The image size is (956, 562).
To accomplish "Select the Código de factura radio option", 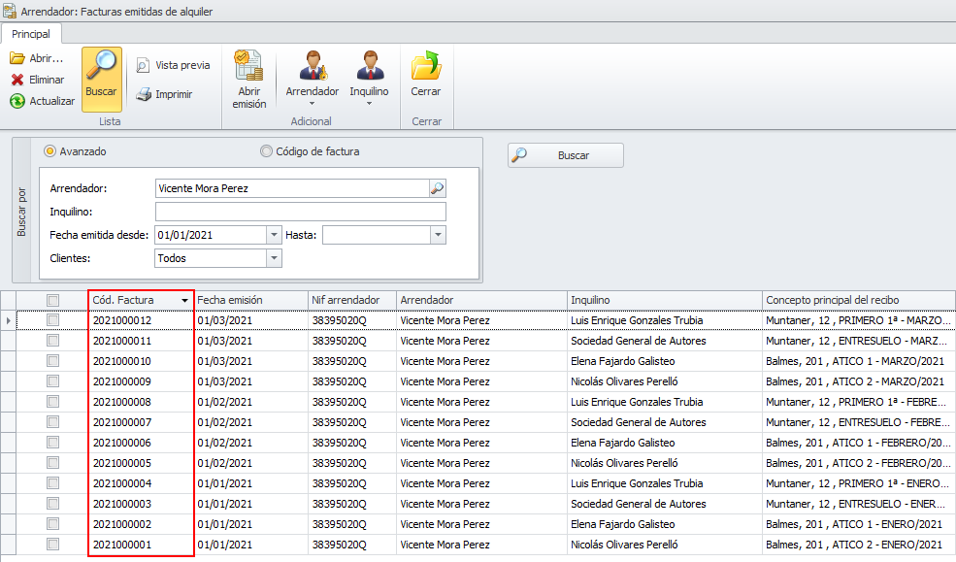I will tap(266, 151).
